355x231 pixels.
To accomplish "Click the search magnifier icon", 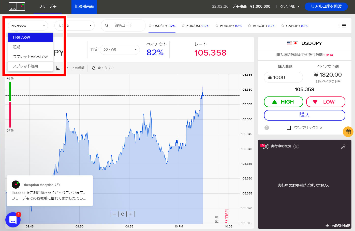I will coord(107,25).
